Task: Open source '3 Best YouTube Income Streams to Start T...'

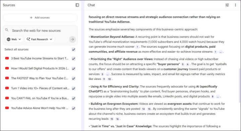Action: 39,58
